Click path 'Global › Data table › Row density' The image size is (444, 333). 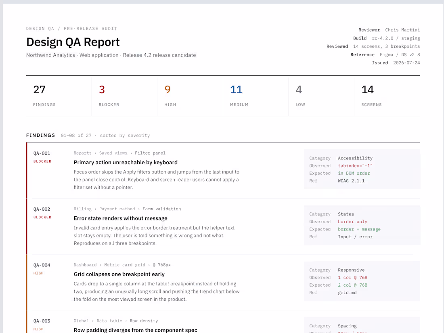coord(115,321)
